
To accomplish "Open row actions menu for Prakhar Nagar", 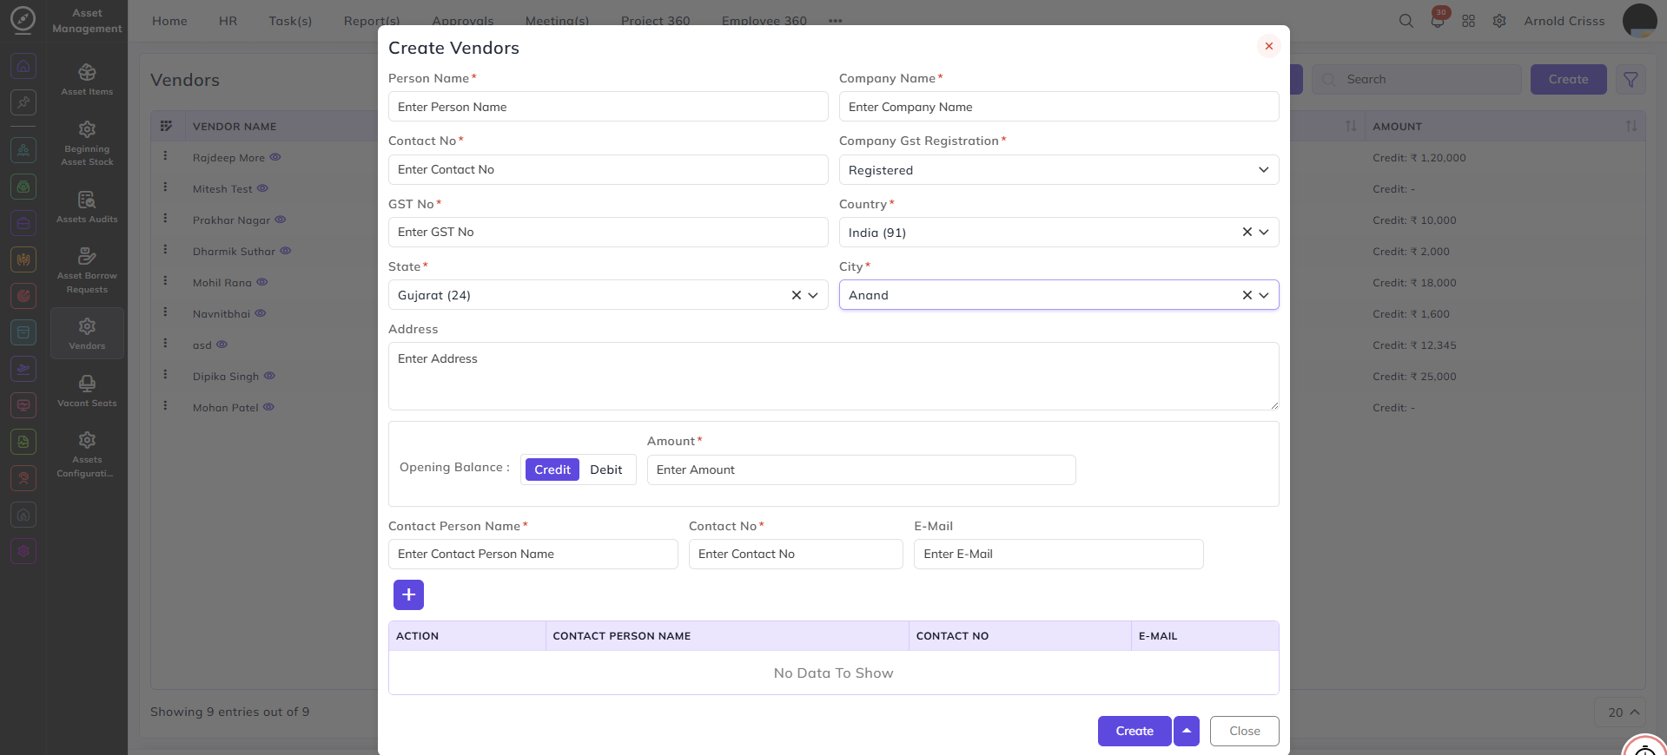I will click(165, 219).
